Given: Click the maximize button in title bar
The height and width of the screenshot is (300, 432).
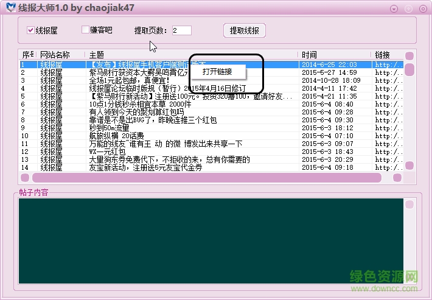Looking at the screenshot, I should click(409, 9).
